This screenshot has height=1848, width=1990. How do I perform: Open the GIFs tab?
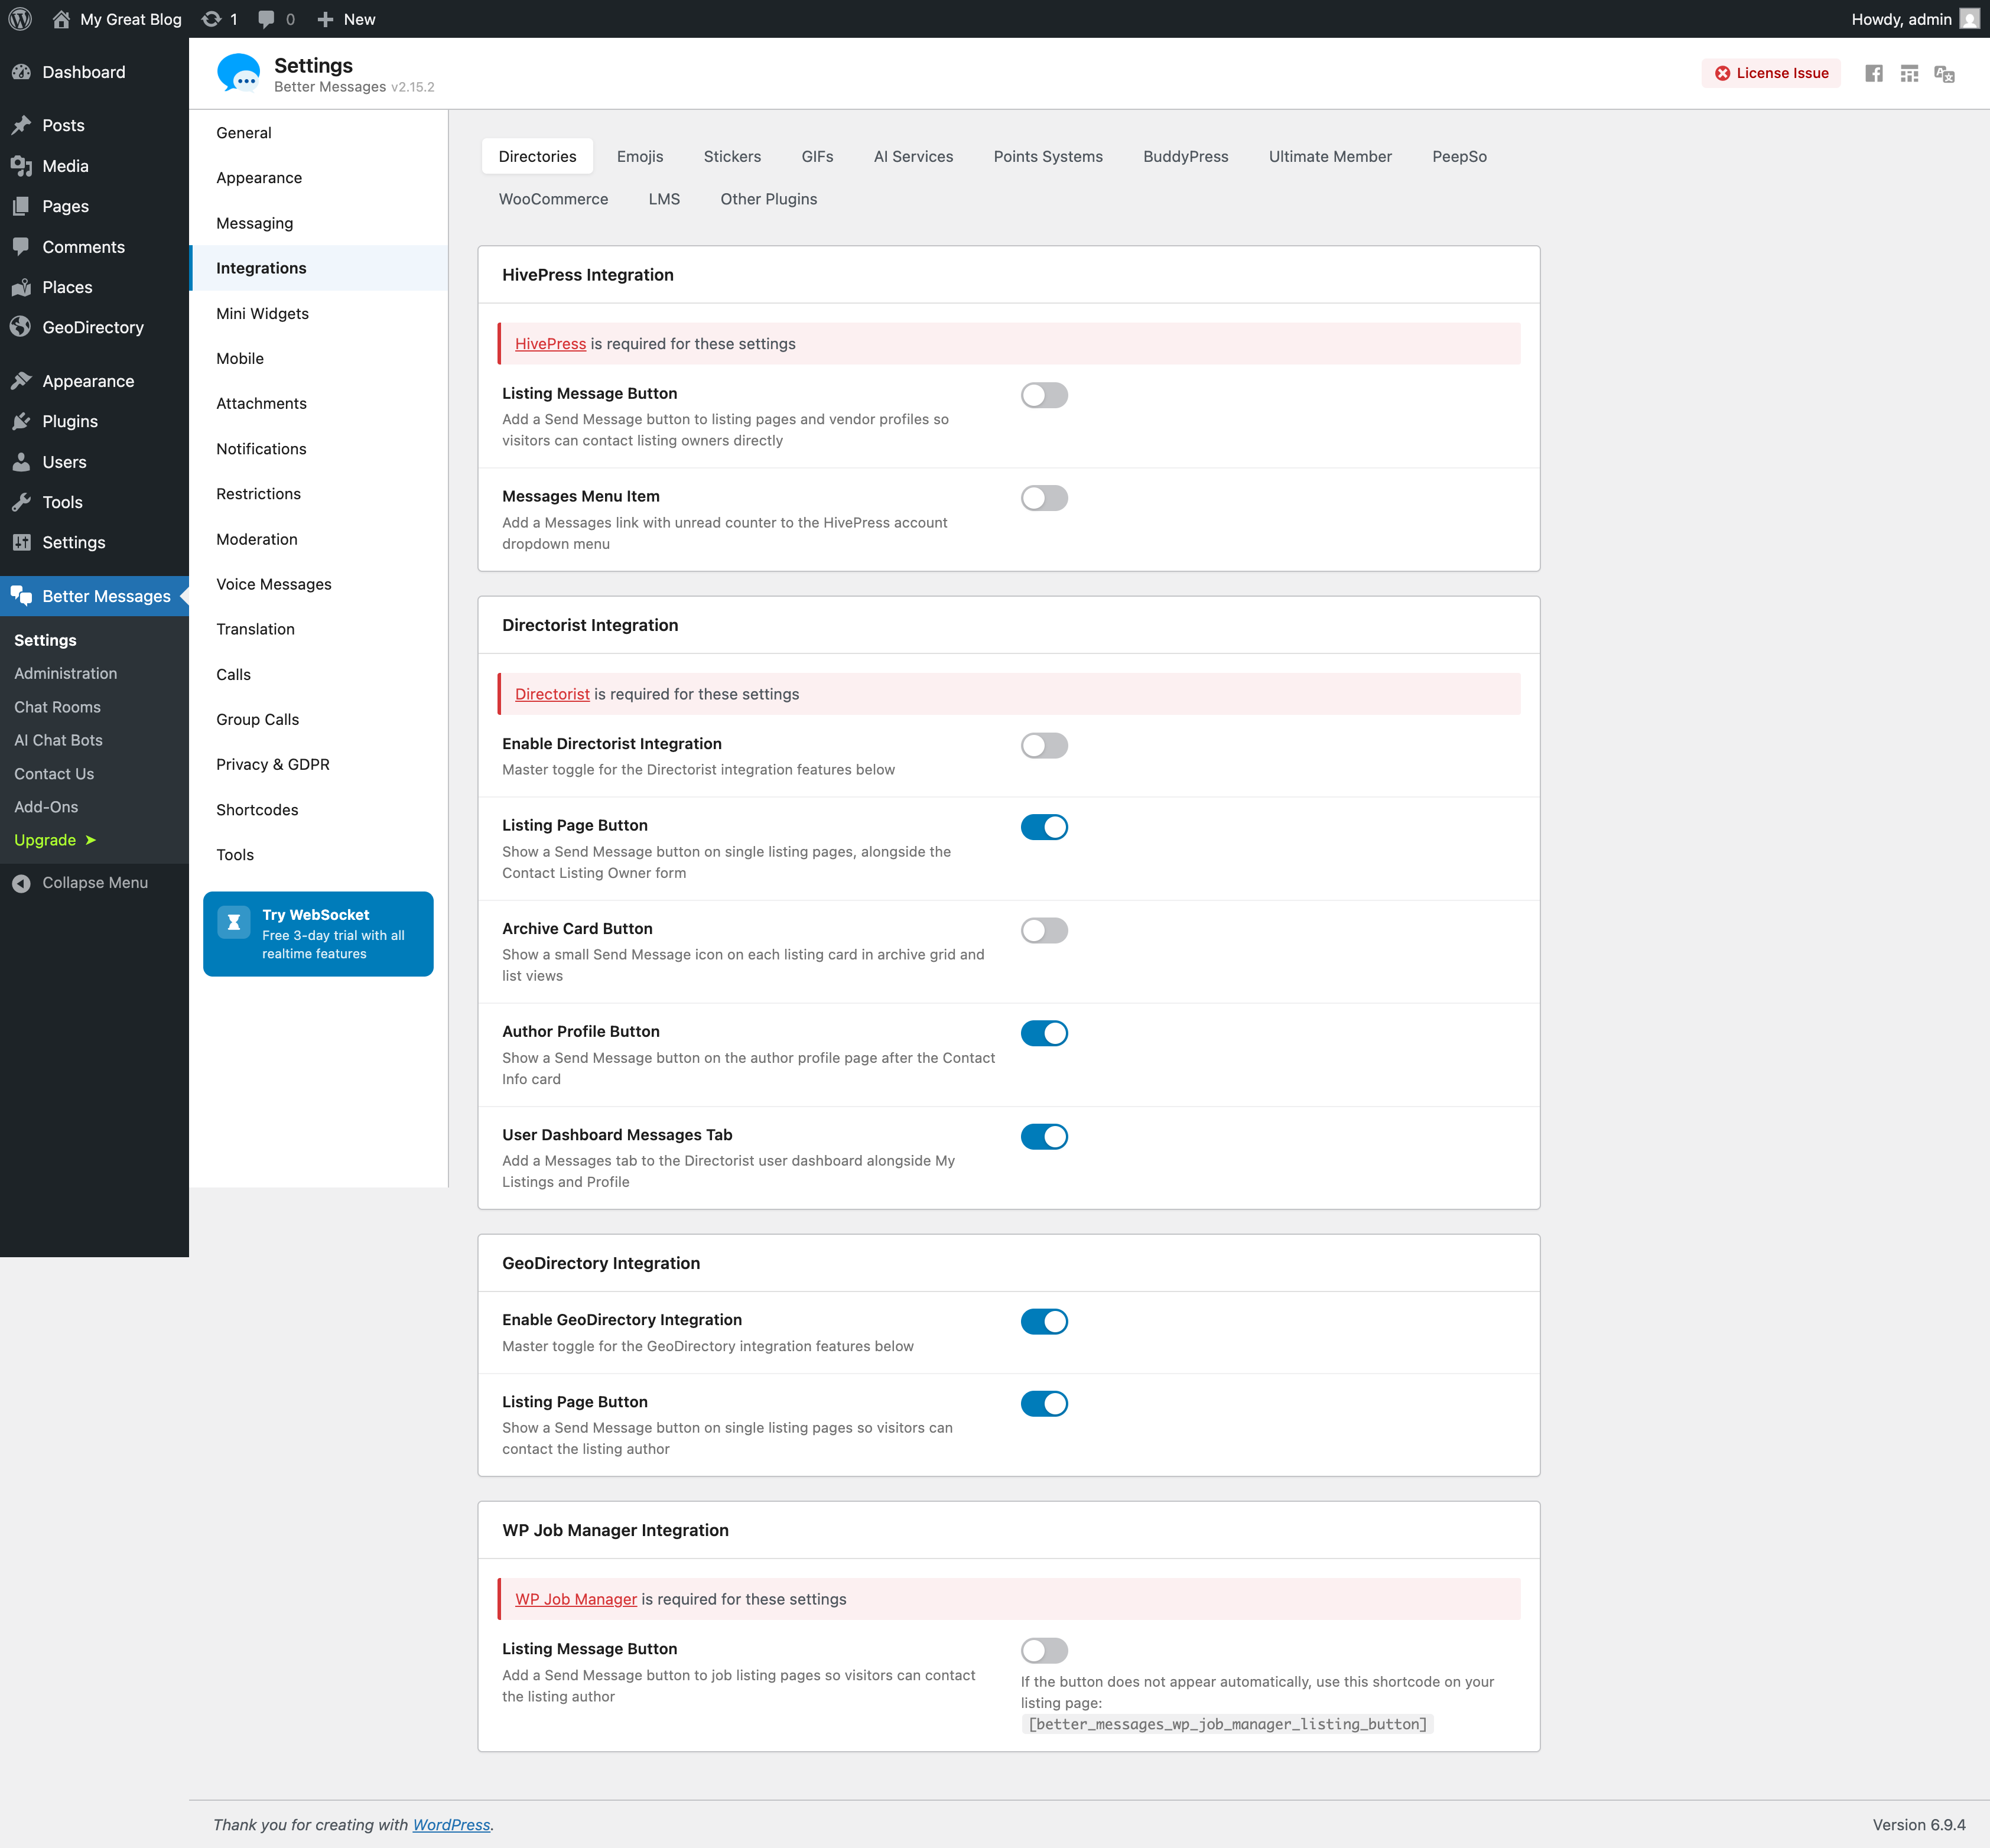tap(817, 156)
